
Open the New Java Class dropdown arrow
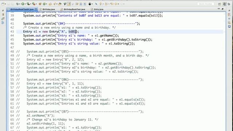47,4
